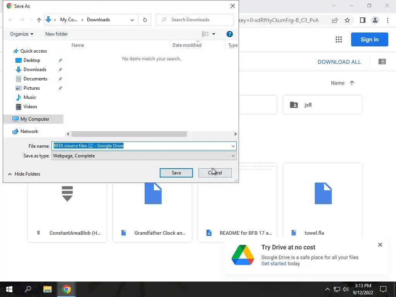Viewport: 396px width, 297px height.
Task: Open File Explorer from the taskbar
Action: (x=47, y=289)
